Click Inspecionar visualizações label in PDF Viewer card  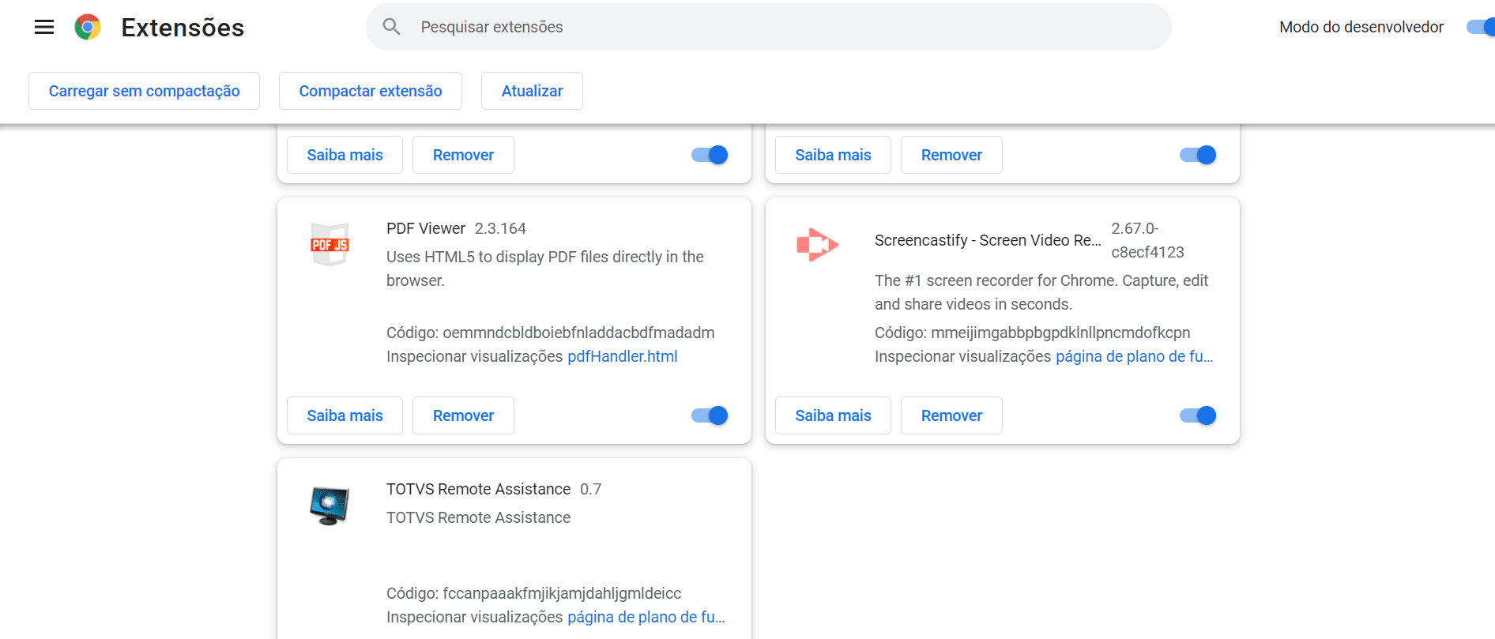click(x=474, y=356)
